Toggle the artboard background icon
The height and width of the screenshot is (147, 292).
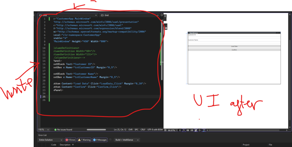196,130
